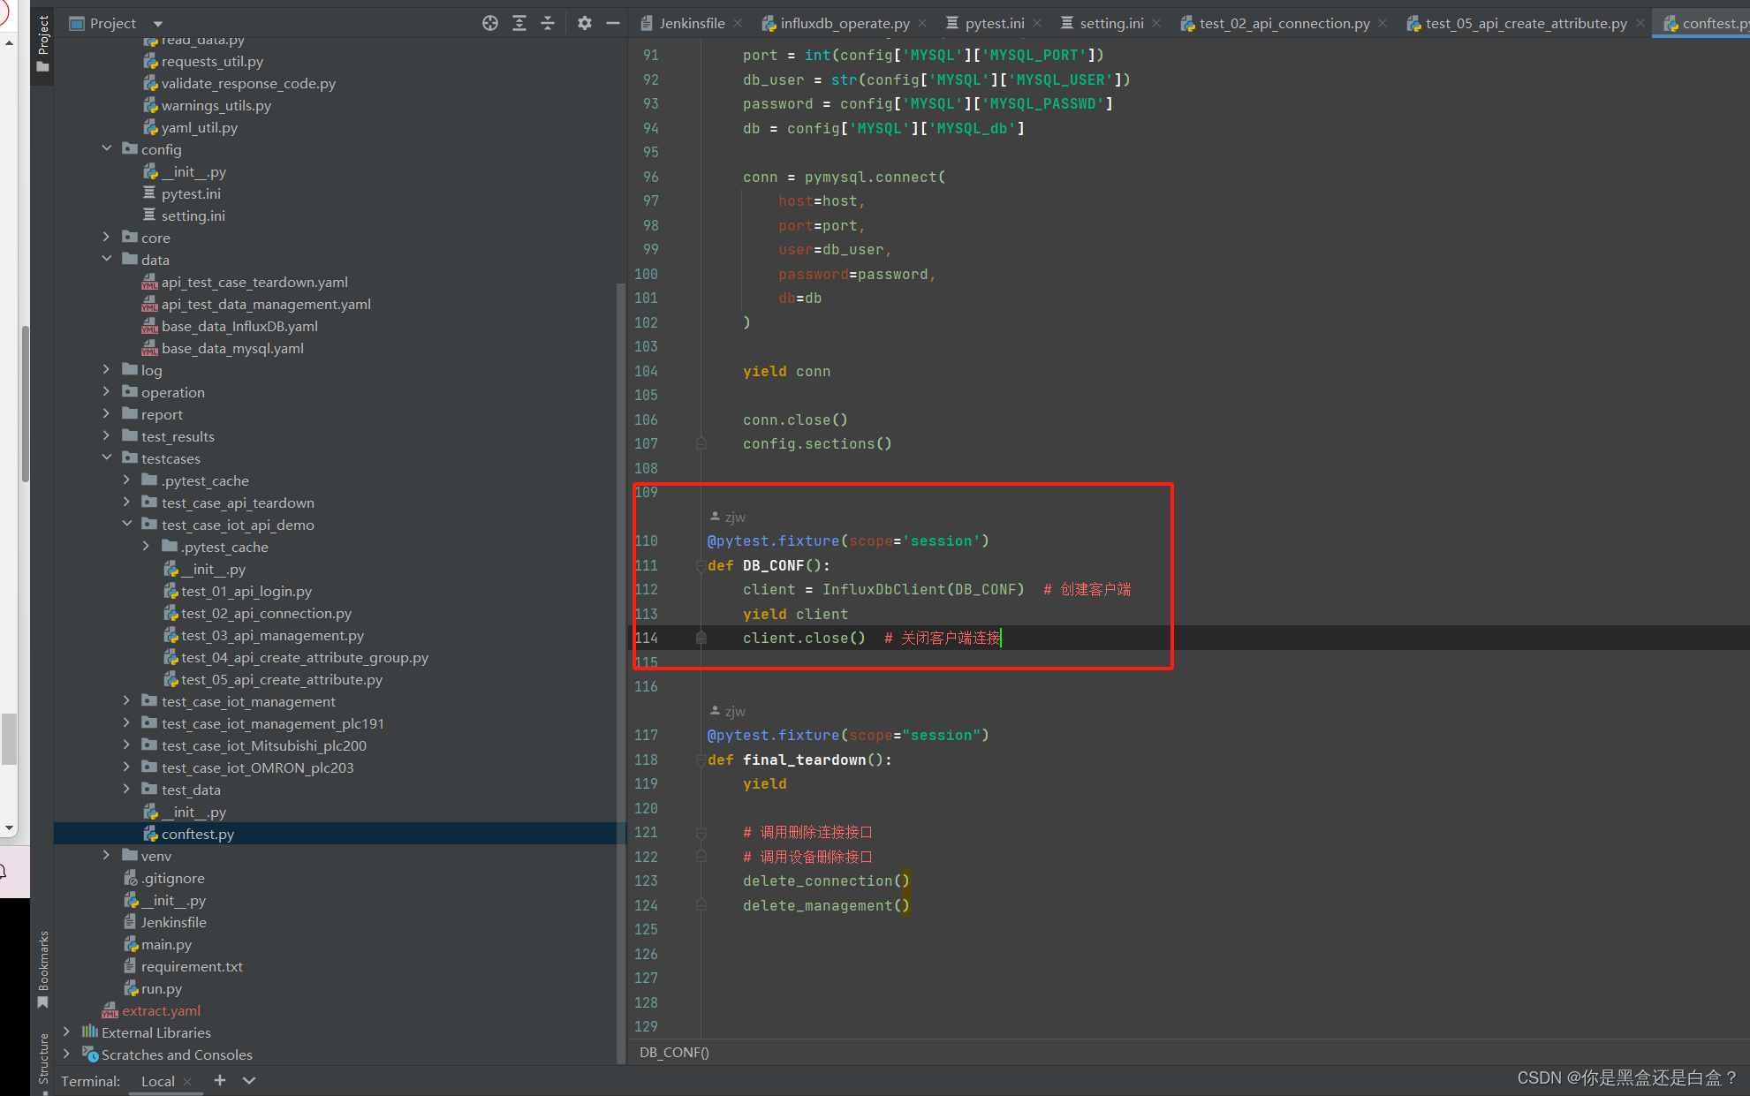Hide the Project panel with minus icon

point(613,23)
